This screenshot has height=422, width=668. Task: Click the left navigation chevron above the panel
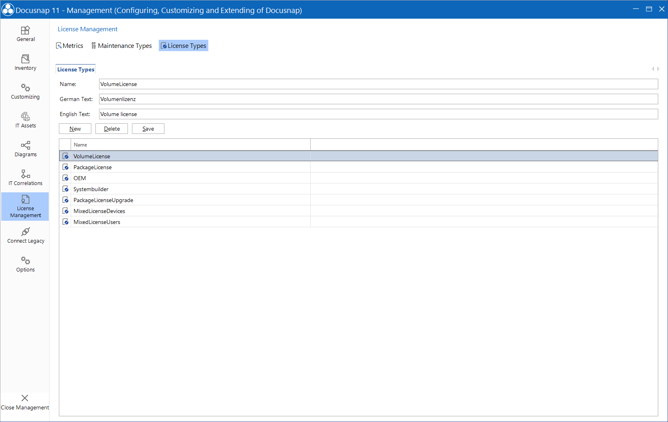(x=653, y=69)
